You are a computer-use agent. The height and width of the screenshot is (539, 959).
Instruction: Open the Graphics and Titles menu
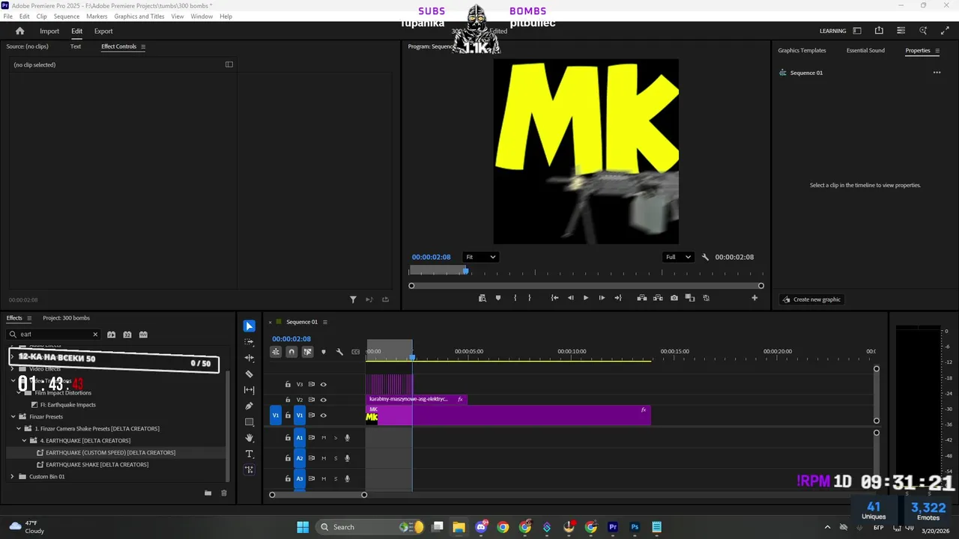pos(139,16)
